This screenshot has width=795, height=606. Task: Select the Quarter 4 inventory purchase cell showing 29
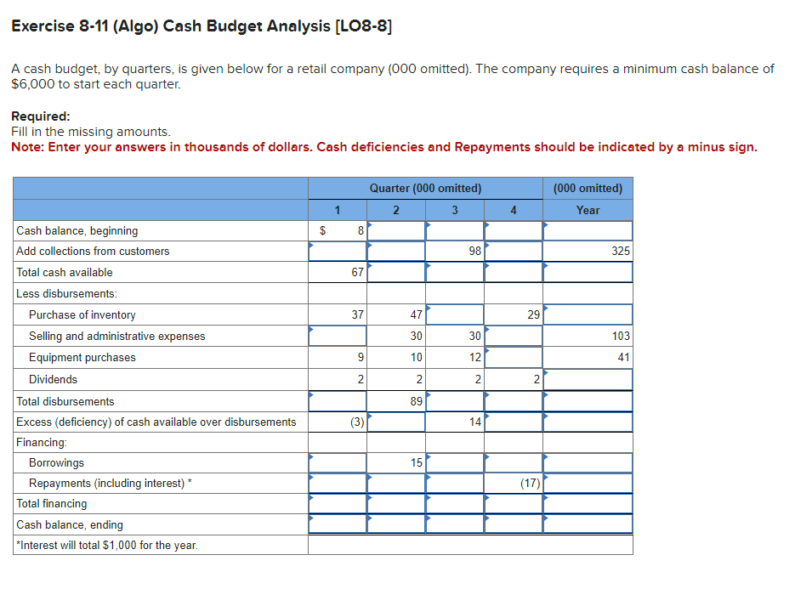[x=514, y=314]
